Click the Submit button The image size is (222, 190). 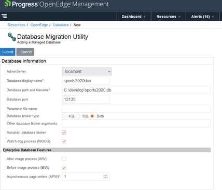coord(8,52)
